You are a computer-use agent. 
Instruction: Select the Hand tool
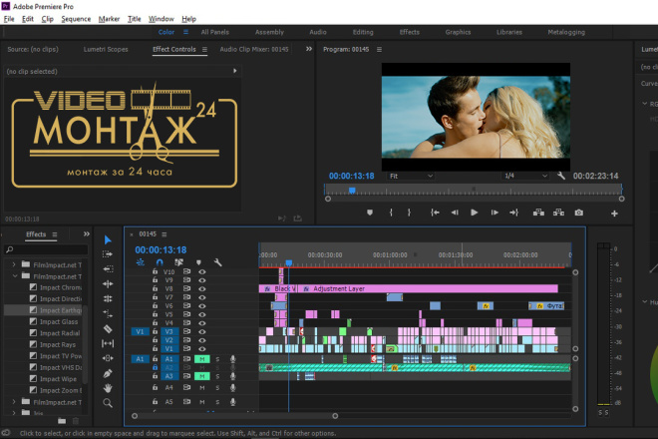point(108,388)
